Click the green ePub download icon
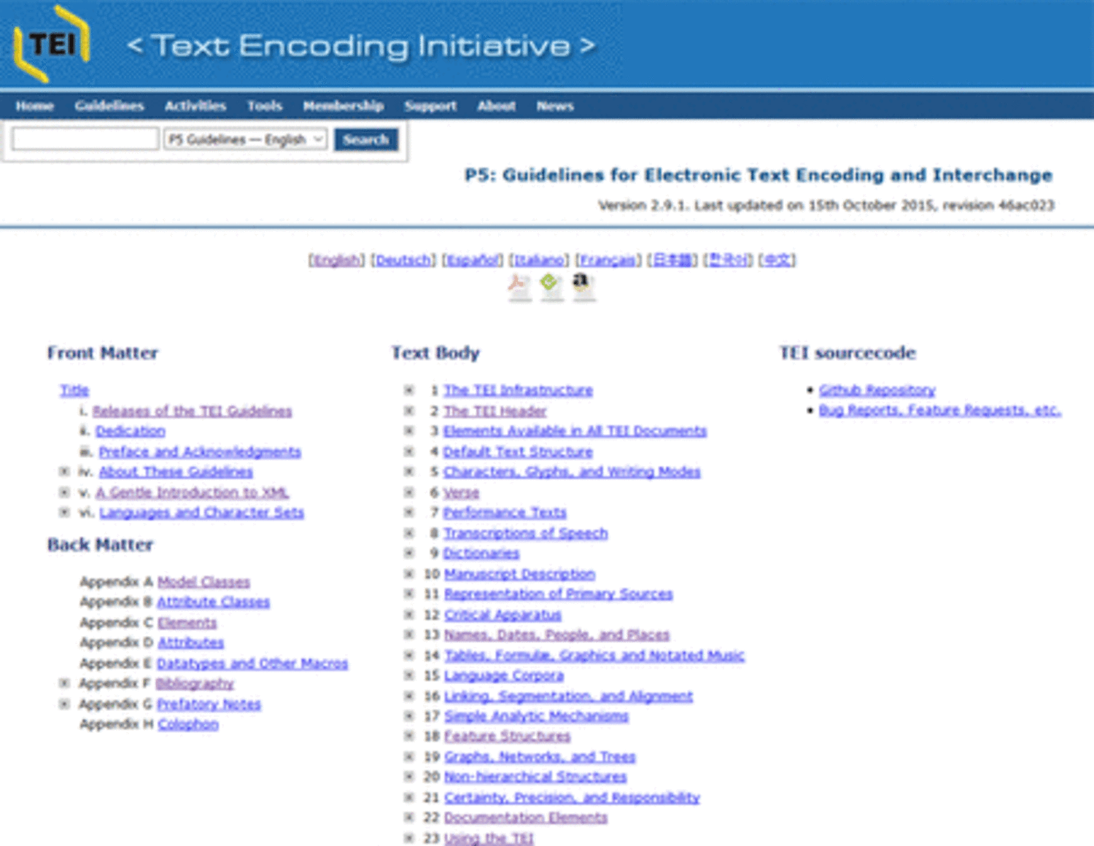This screenshot has height=846, width=1094. tap(551, 286)
